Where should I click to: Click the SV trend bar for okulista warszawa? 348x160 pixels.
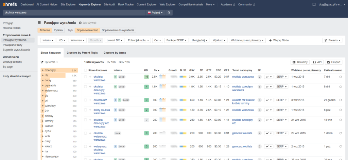tap(162, 77)
